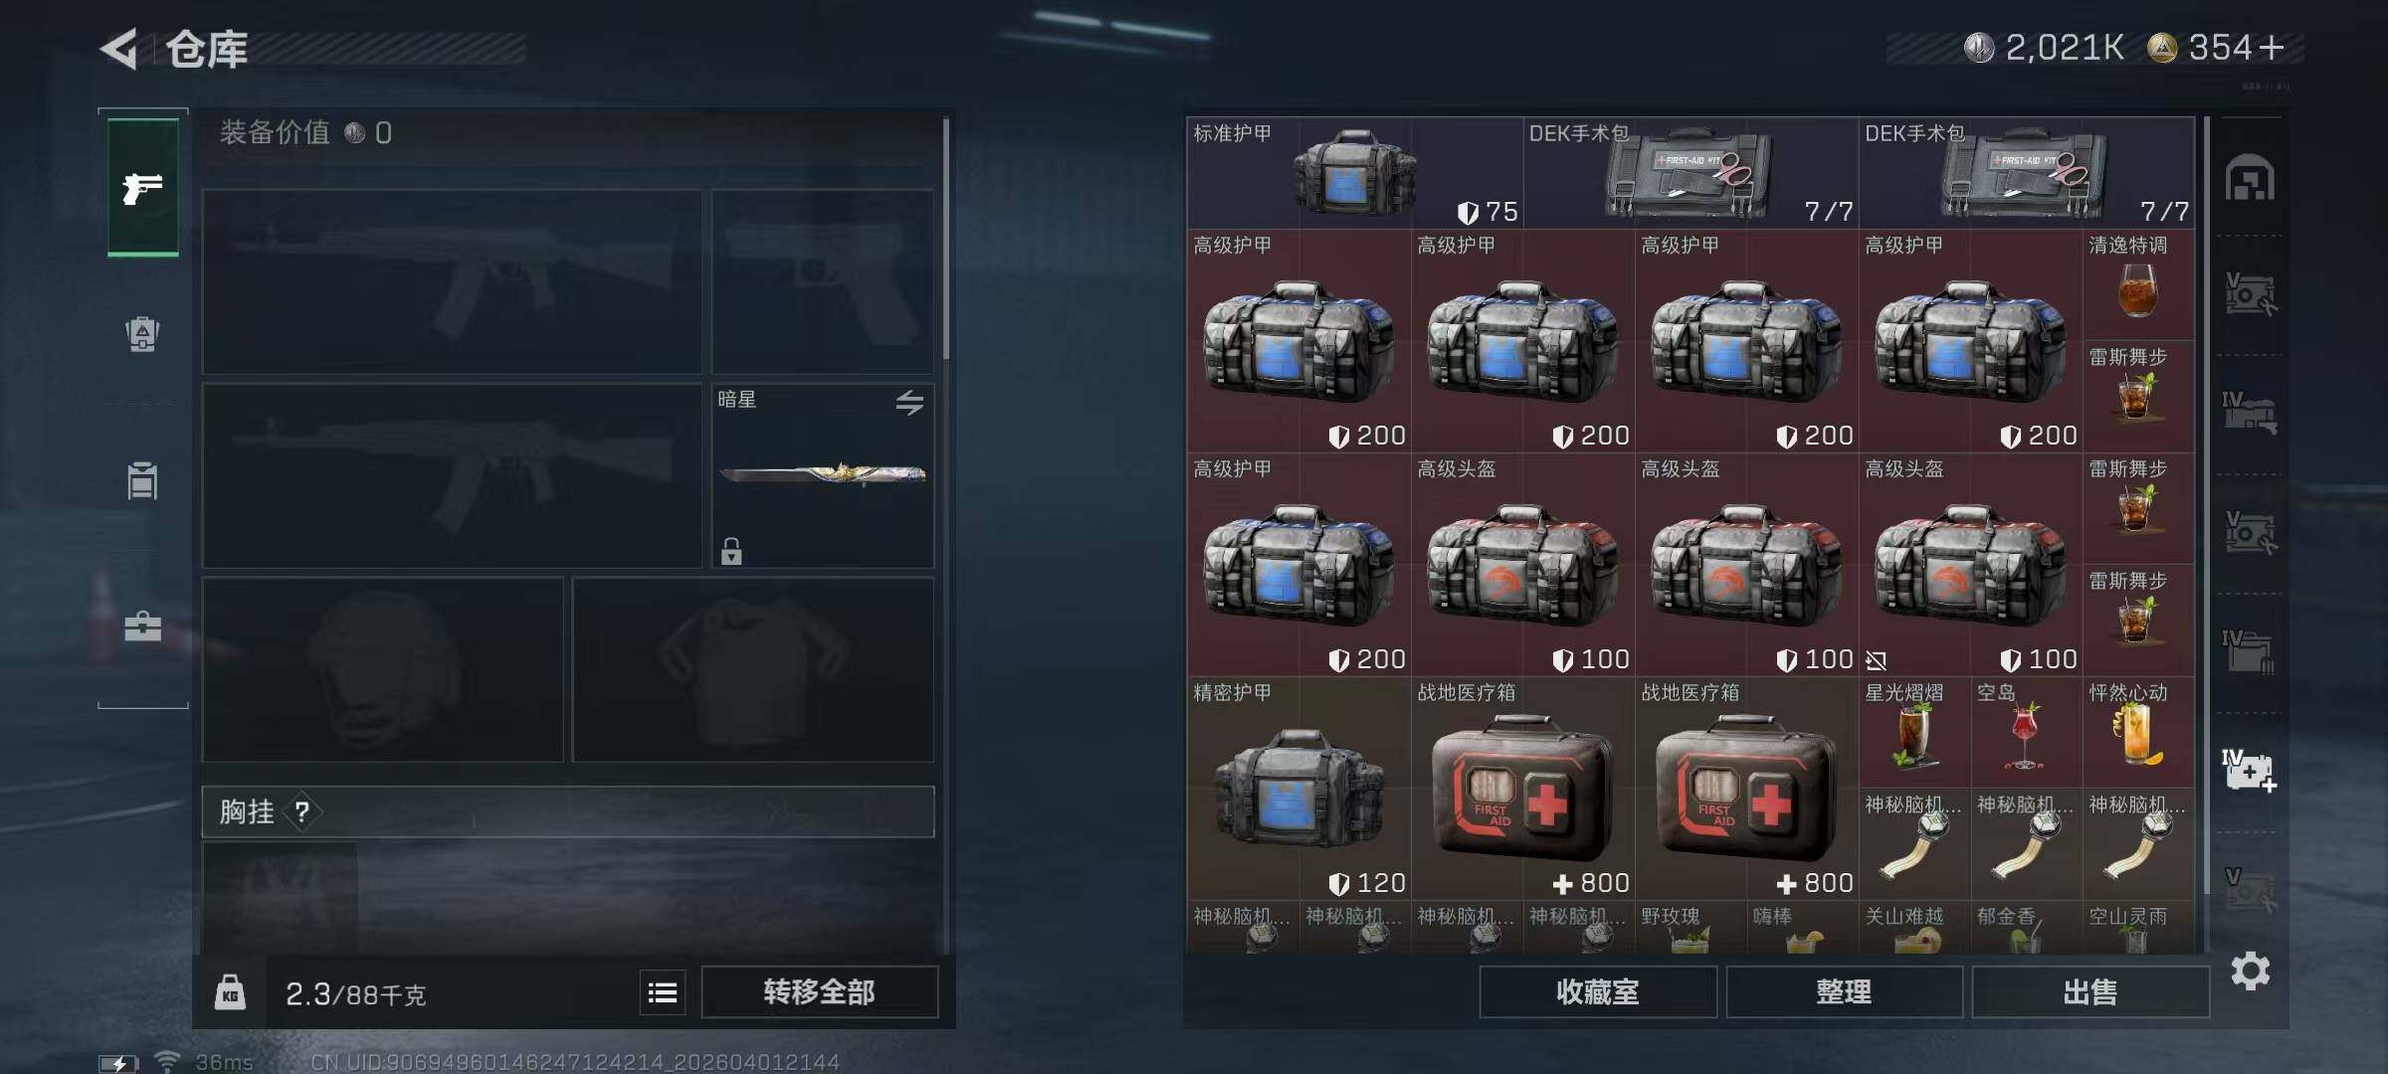2388x1074 pixels.
Task: Click the 转移全部 button
Action: pos(819,991)
